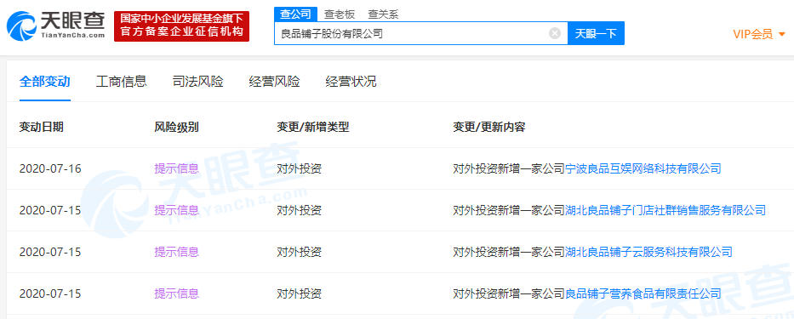
Task: Click 提示信息 for 湖北良品铺子云服务 row
Action: [x=177, y=252]
